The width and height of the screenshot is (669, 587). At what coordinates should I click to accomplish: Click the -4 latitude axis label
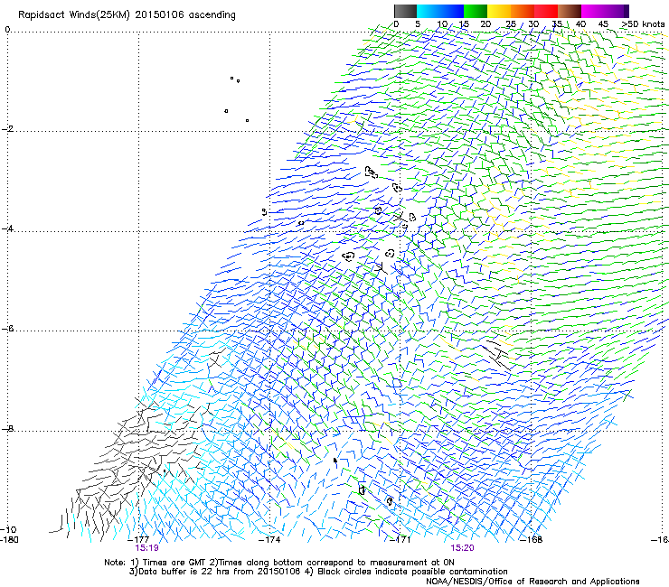coord(7,228)
